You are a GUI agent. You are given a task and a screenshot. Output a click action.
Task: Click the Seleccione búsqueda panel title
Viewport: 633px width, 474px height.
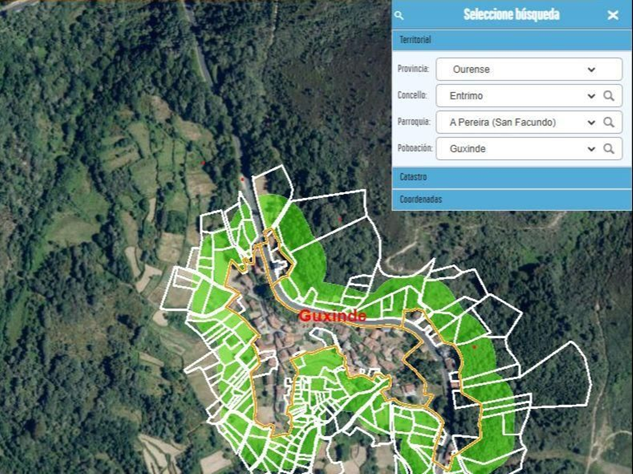(x=511, y=15)
